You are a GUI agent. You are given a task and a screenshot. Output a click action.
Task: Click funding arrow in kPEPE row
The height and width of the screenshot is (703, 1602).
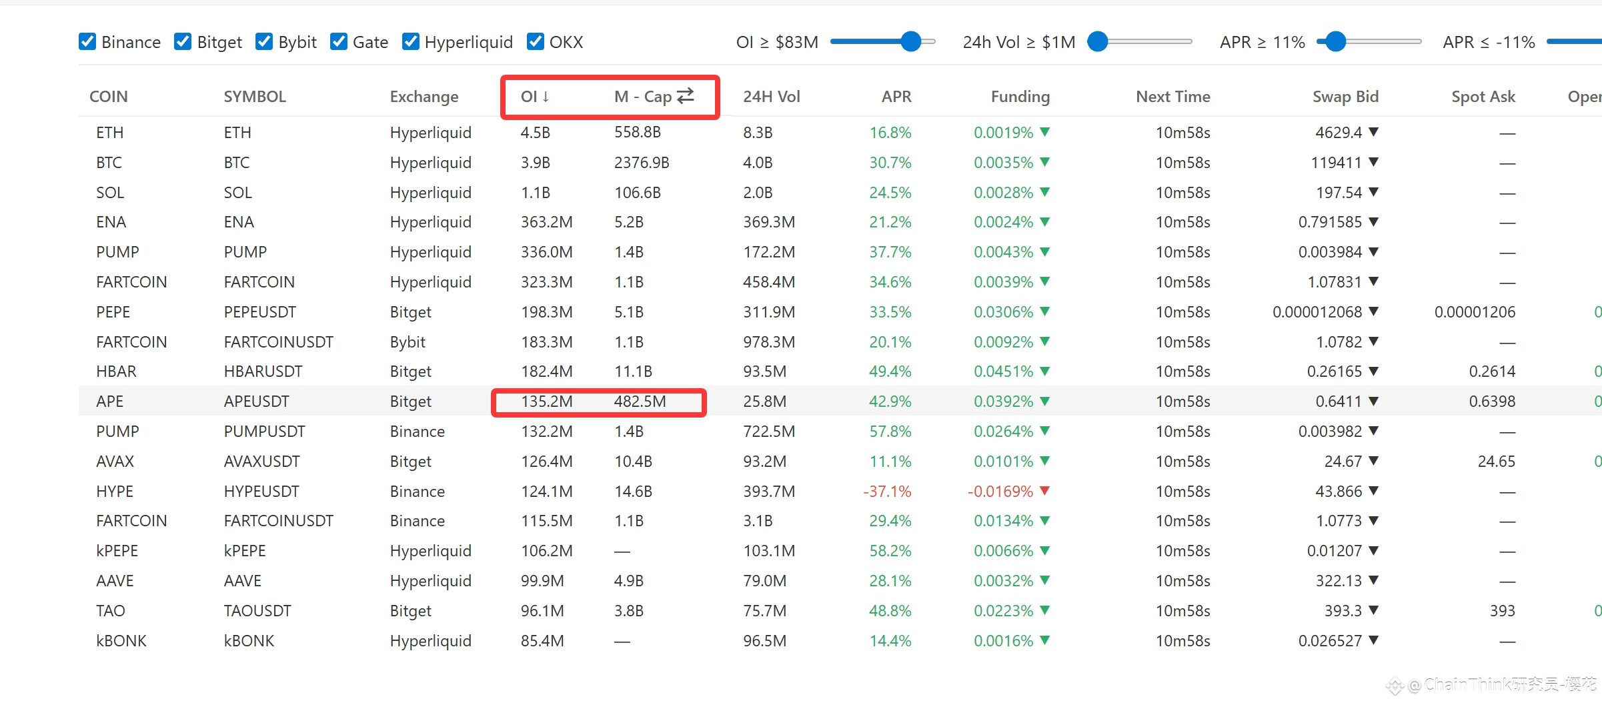[x=1044, y=550]
